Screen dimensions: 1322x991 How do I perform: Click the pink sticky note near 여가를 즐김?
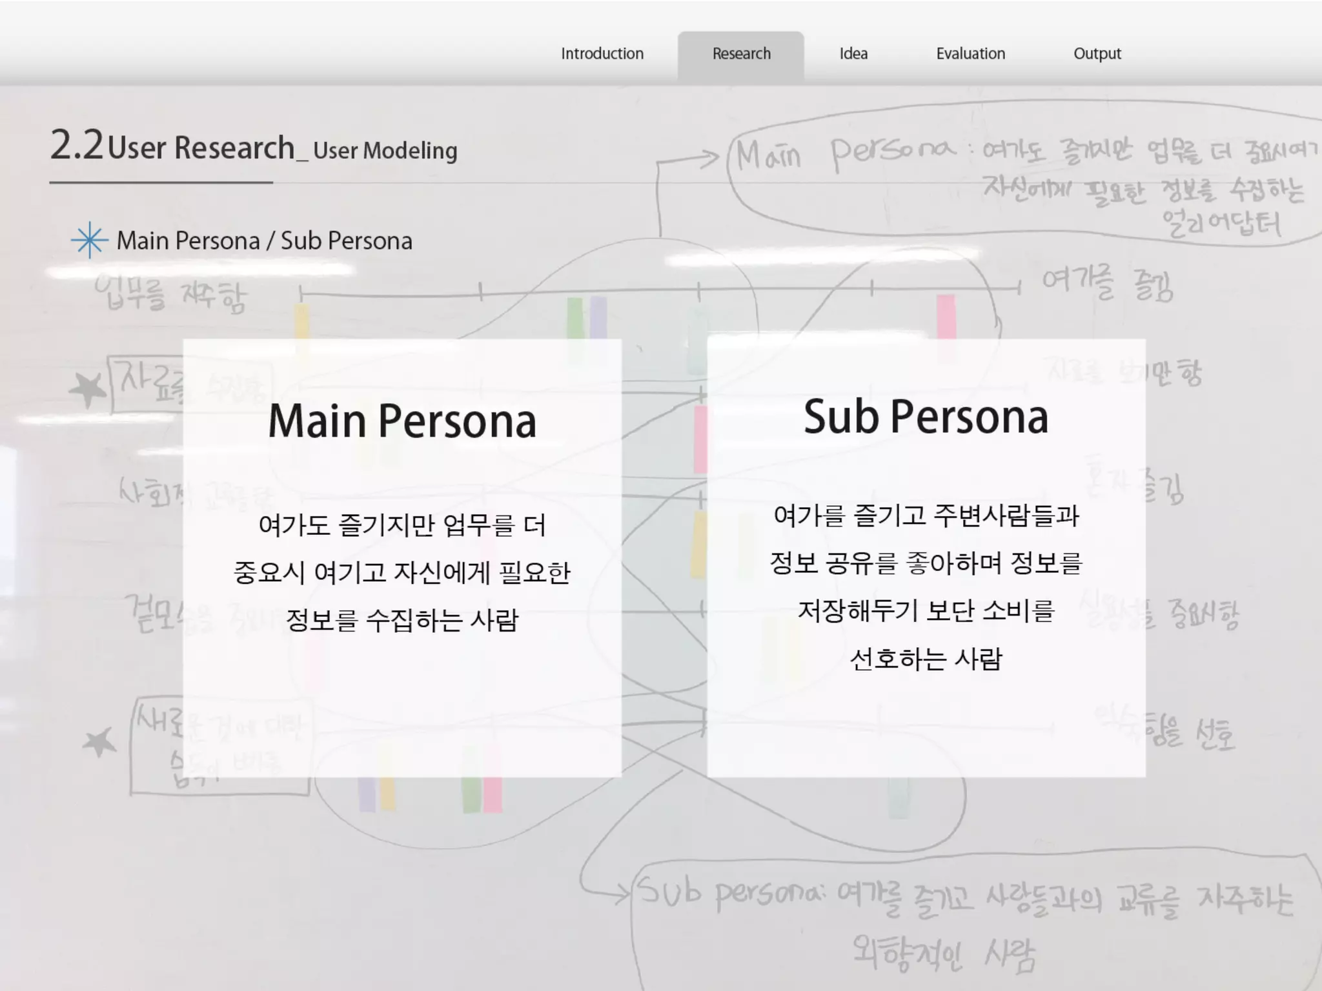[x=946, y=316]
